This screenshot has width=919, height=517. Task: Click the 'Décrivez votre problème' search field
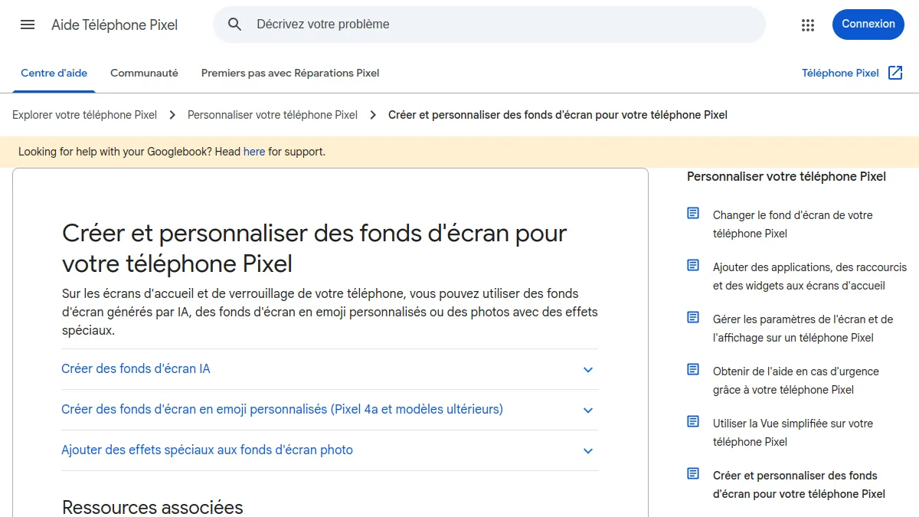[489, 25]
